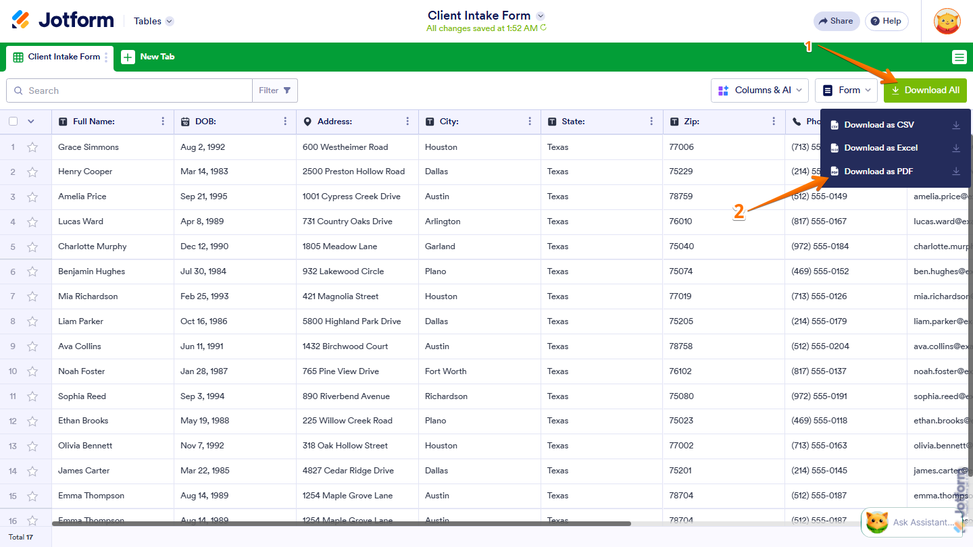The height and width of the screenshot is (547, 973).
Task: Open the Filter button
Action: 275,90
